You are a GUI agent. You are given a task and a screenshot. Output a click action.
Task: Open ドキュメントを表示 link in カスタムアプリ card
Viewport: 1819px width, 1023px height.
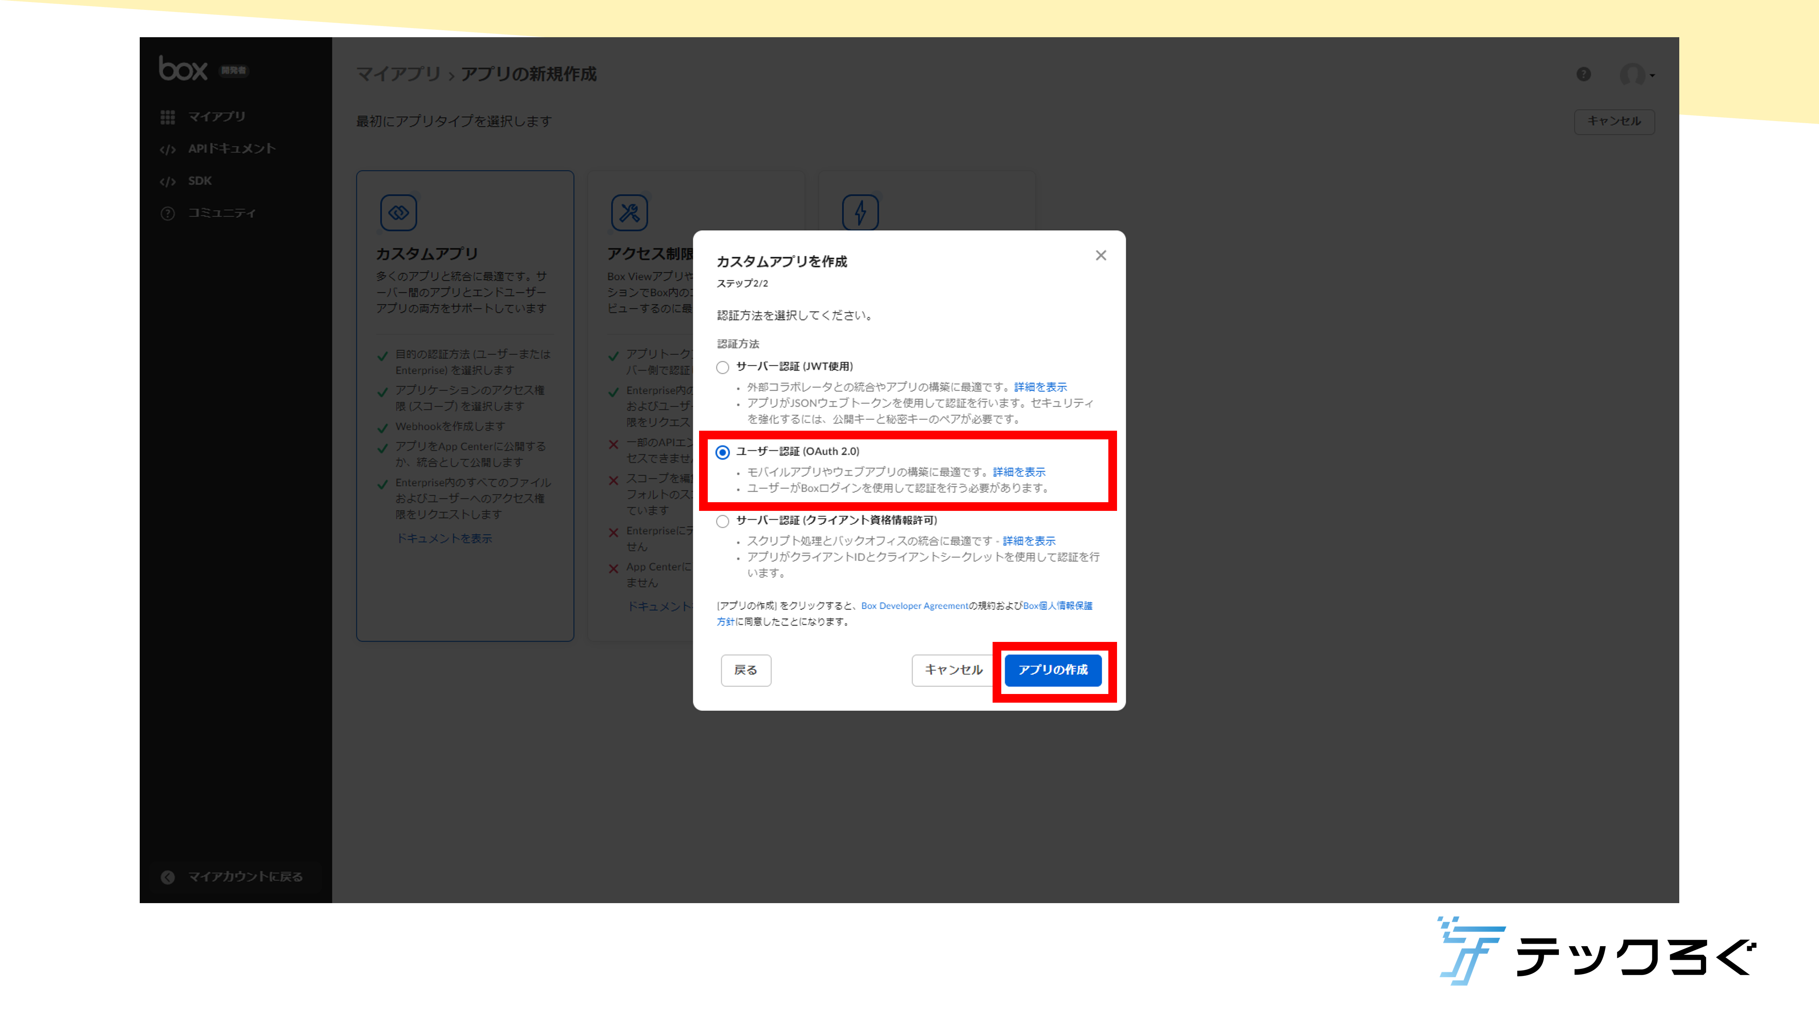click(444, 539)
